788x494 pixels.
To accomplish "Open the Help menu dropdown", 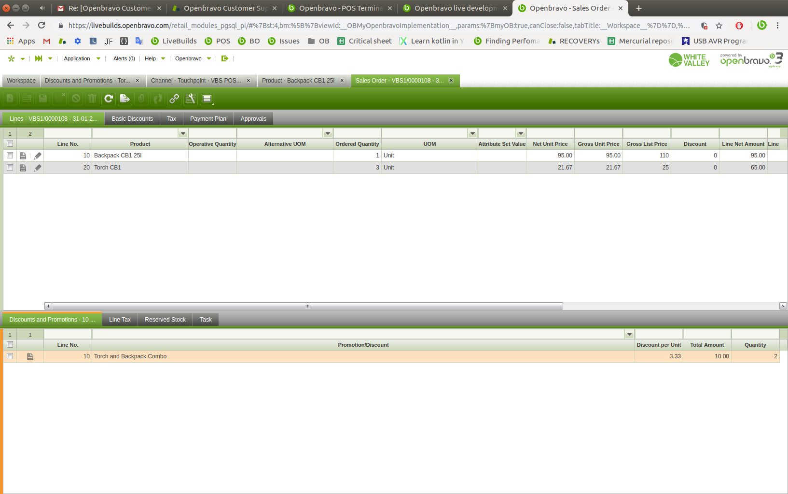I will click(155, 58).
